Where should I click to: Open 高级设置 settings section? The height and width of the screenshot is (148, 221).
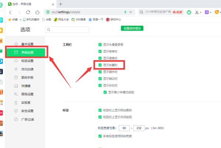pyautogui.click(x=27, y=94)
